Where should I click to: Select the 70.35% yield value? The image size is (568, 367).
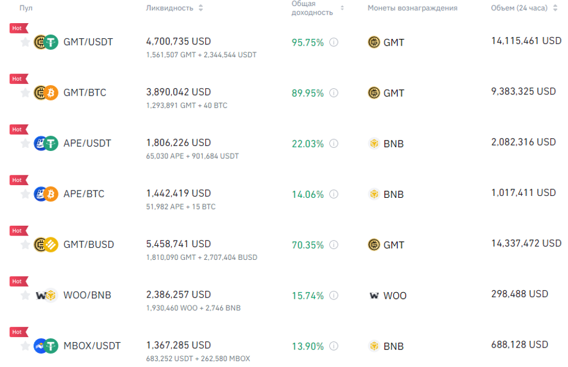pyautogui.click(x=307, y=245)
